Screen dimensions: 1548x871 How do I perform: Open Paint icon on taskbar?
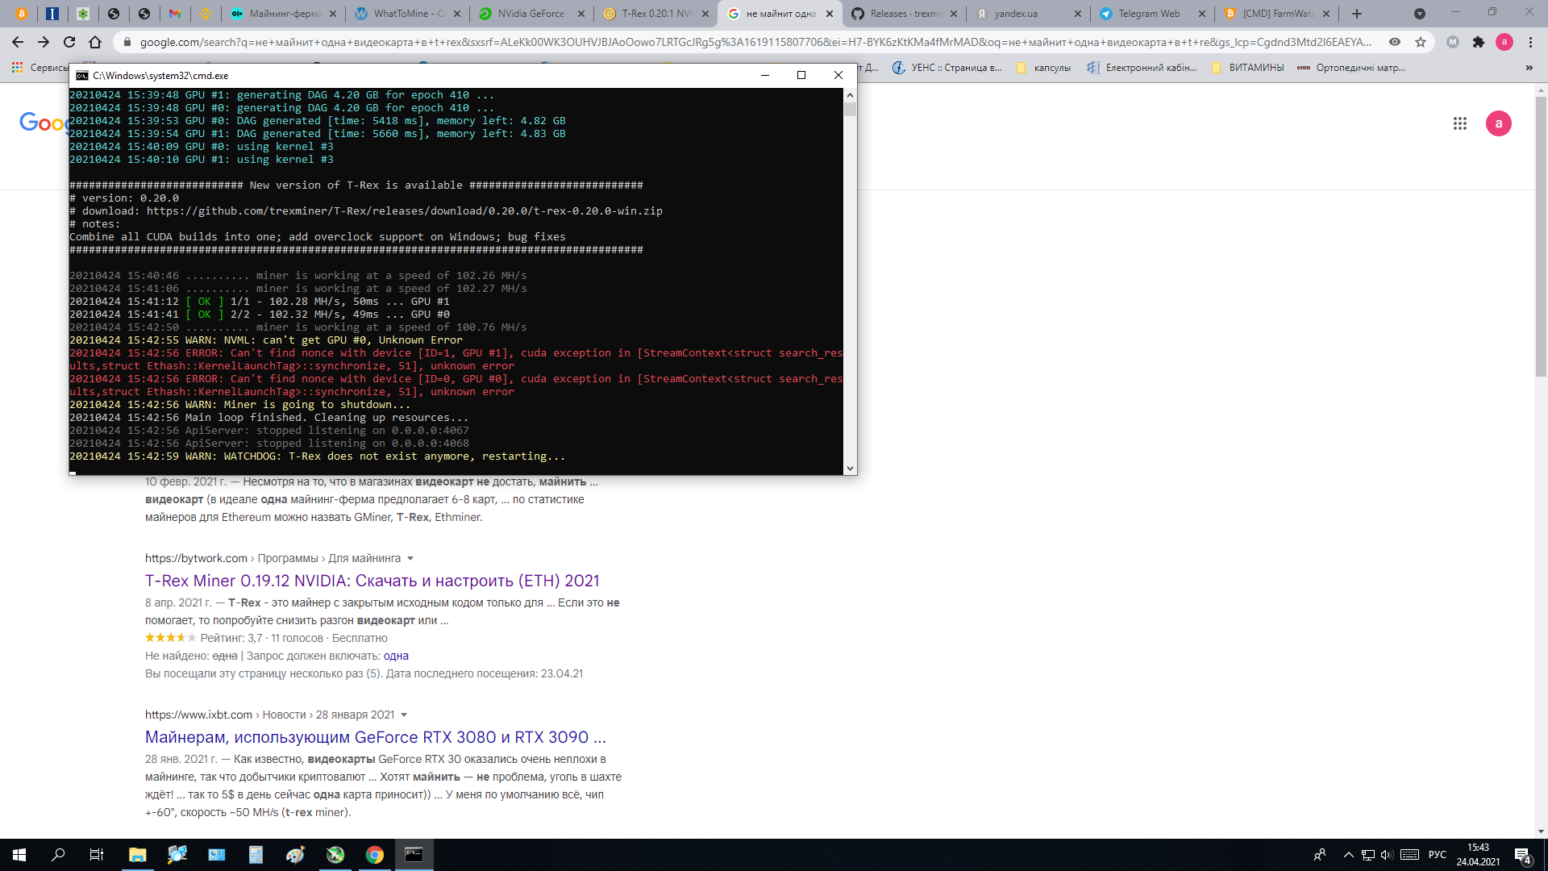click(296, 855)
